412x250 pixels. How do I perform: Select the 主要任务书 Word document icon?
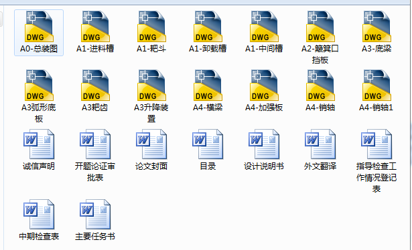coord(95,214)
